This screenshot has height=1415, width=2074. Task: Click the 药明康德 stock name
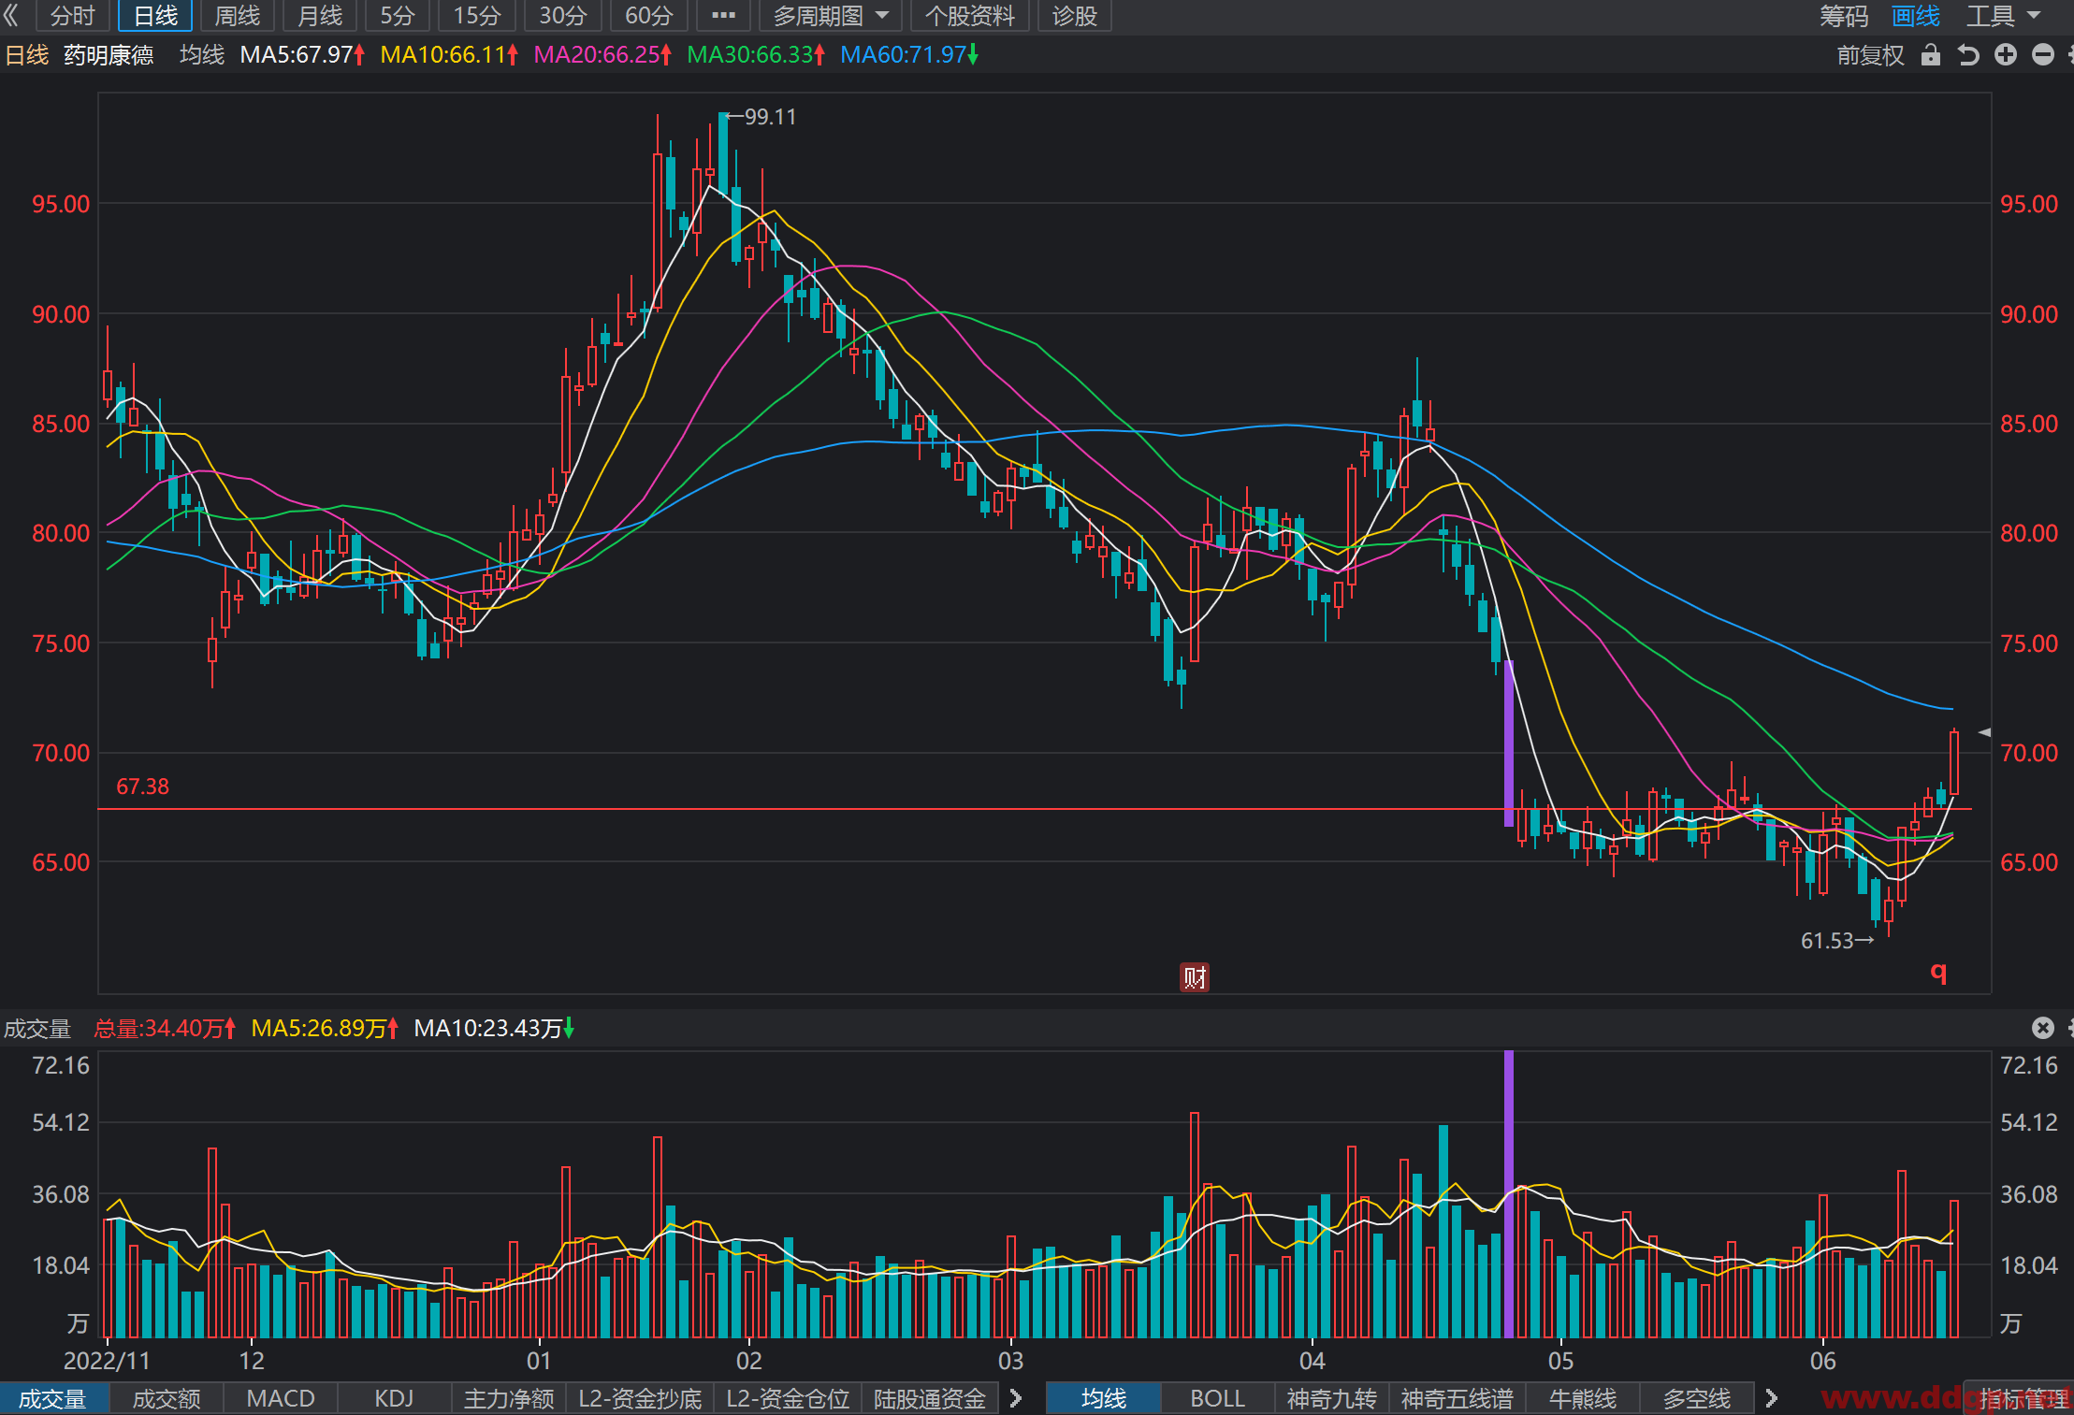point(109,55)
